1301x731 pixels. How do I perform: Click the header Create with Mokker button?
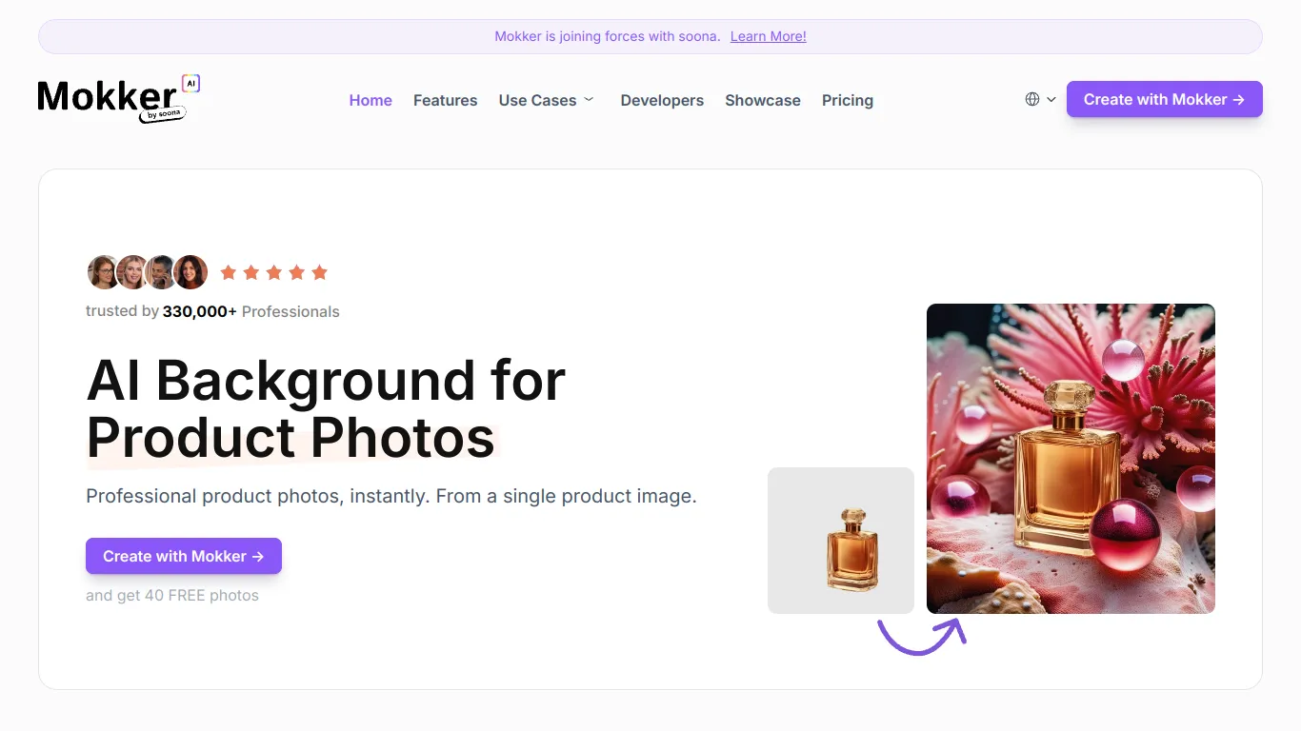pyautogui.click(x=1164, y=99)
